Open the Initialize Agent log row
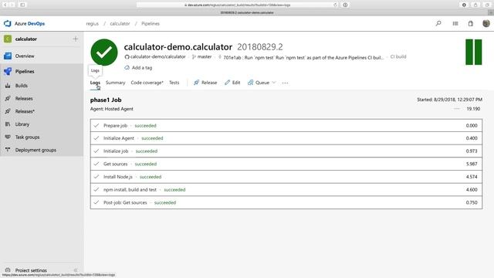This screenshot has height=278, width=494. [286, 138]
